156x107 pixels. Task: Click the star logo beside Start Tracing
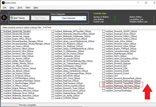[4, 18]
